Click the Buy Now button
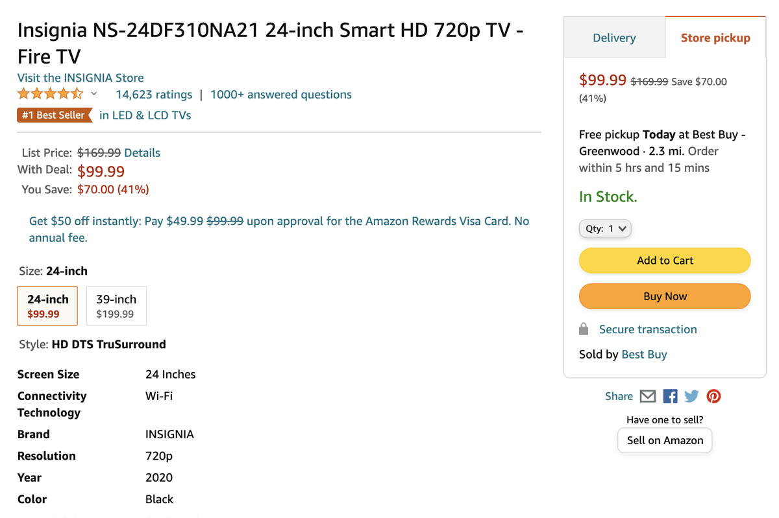This screenshot has width=779, height=518. tap(665, 296)
